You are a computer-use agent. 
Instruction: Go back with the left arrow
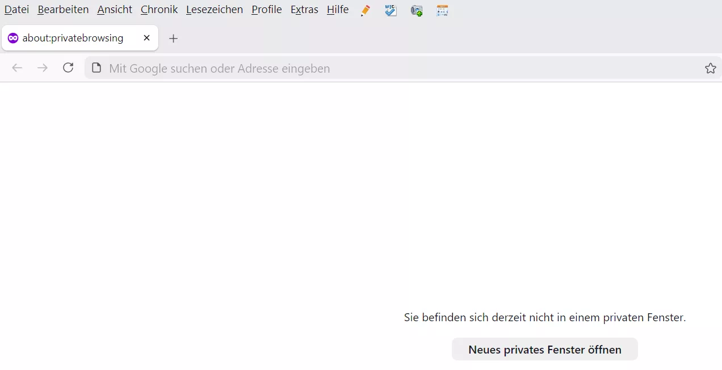pos(17,68)
